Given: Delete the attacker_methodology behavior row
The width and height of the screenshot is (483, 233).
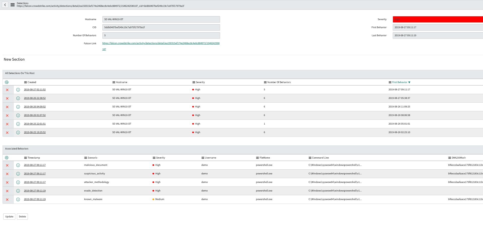Looking at the screenshot, I should coord(7,182).
